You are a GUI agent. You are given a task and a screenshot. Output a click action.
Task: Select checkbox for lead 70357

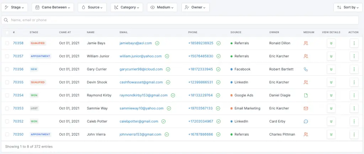(7, 56)
